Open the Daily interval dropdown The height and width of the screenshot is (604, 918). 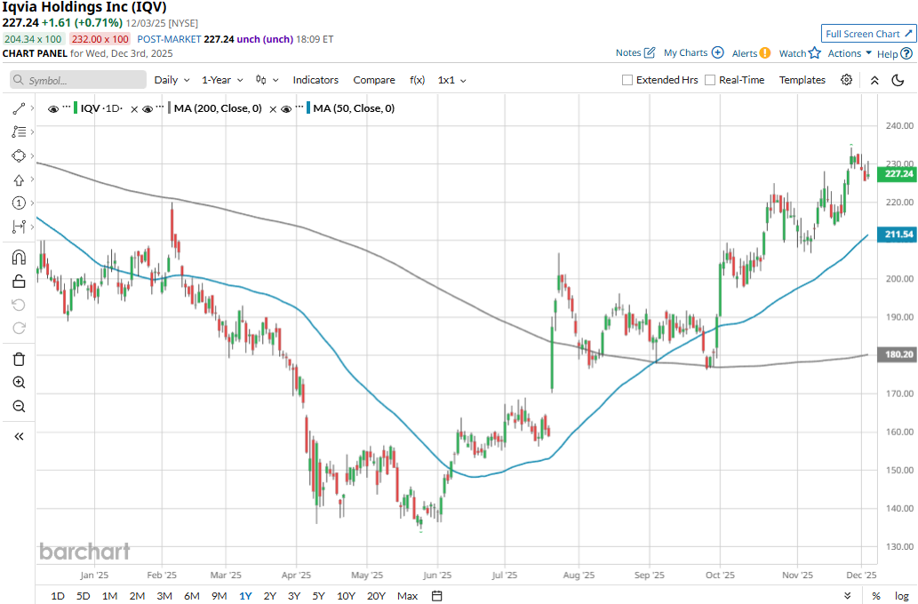(170, 80)
